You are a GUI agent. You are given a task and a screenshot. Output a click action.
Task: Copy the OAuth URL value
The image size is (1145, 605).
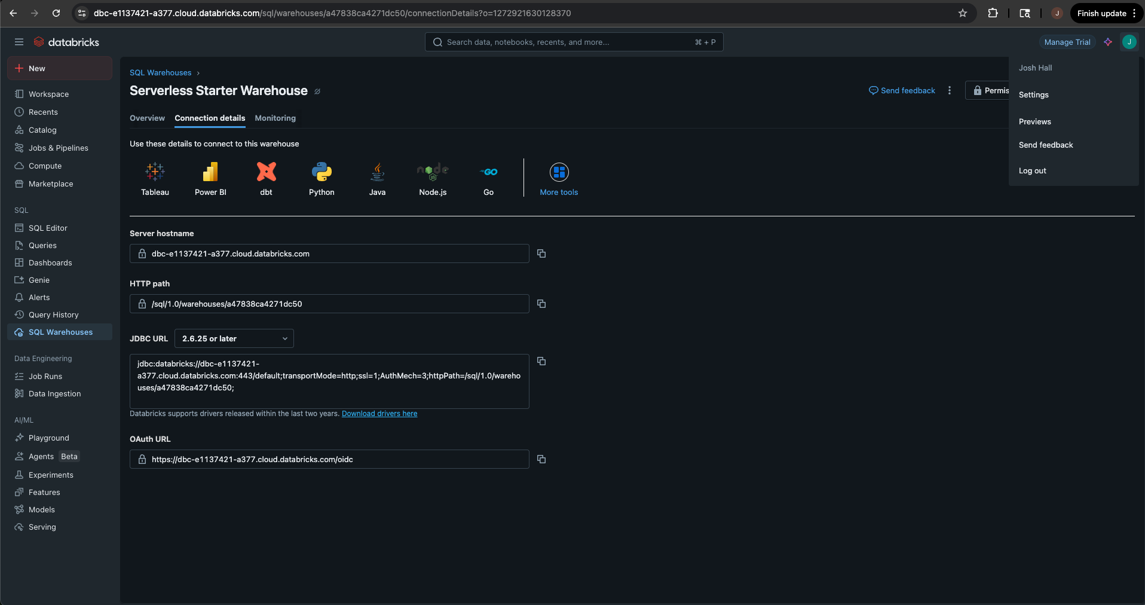[541, 459]
